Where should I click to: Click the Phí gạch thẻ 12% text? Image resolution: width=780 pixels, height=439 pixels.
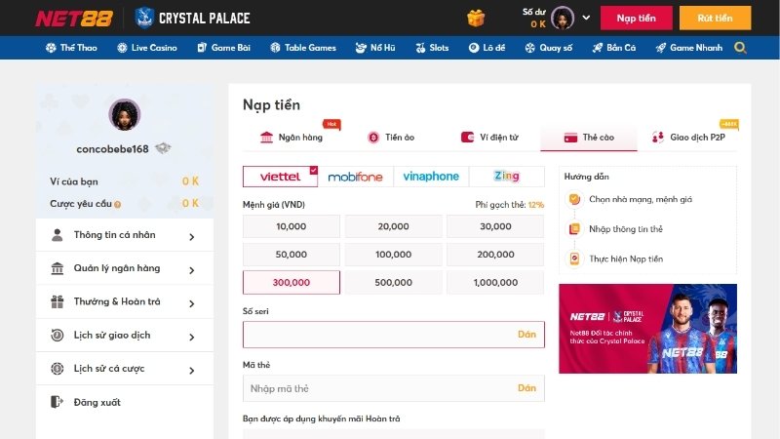(x=509, y=205)
